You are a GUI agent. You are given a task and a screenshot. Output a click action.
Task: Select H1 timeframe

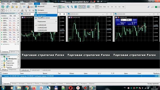point(108,7)
